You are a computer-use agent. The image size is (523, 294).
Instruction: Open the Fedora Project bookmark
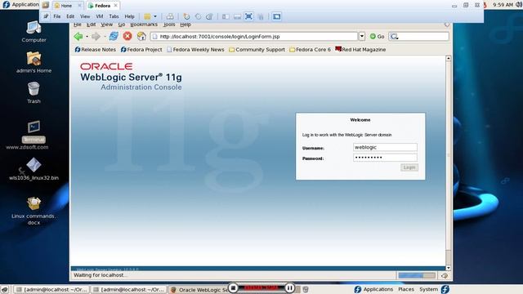pos(141,49)
